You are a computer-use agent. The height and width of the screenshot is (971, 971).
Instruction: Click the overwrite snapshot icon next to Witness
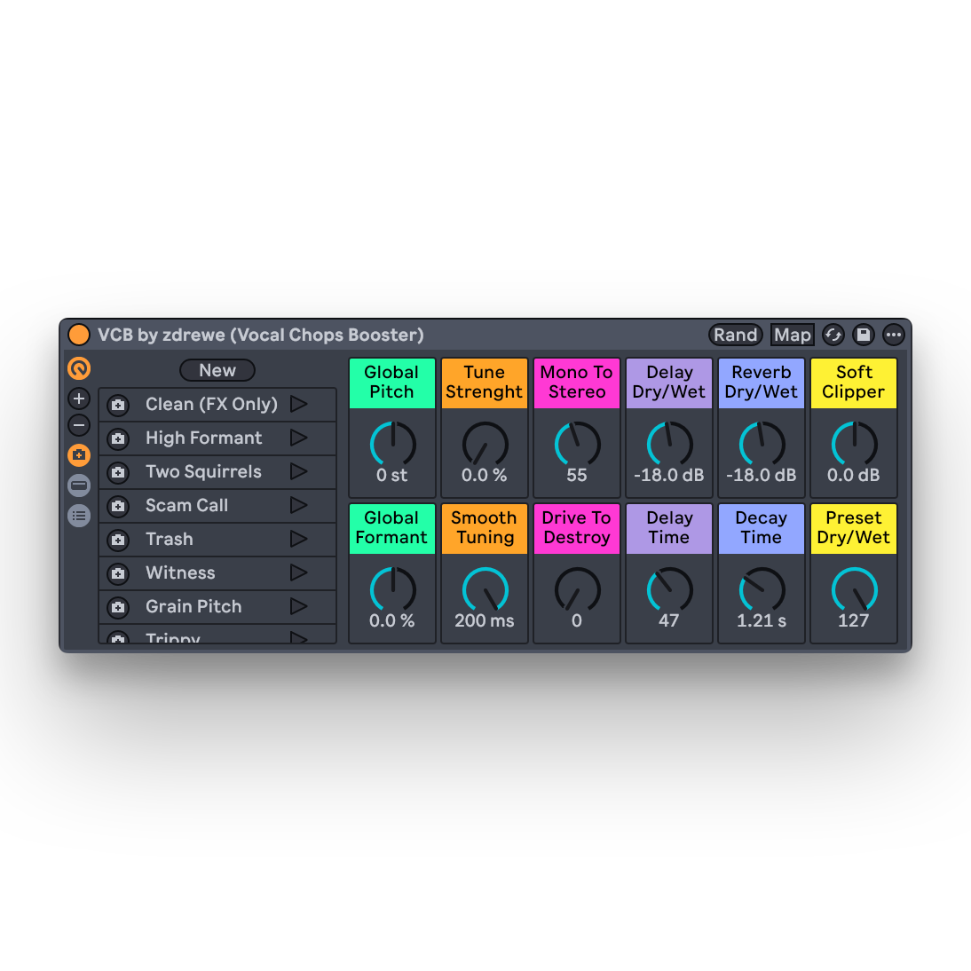click(x=118, y=573)
